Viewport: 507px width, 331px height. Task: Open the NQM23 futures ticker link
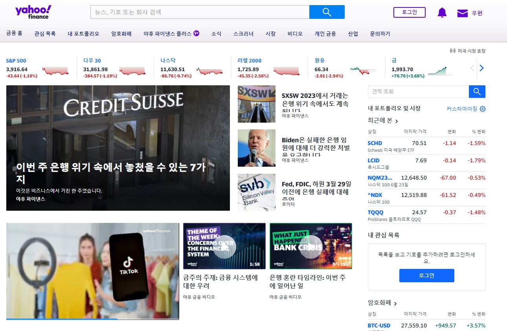[380, 178]
